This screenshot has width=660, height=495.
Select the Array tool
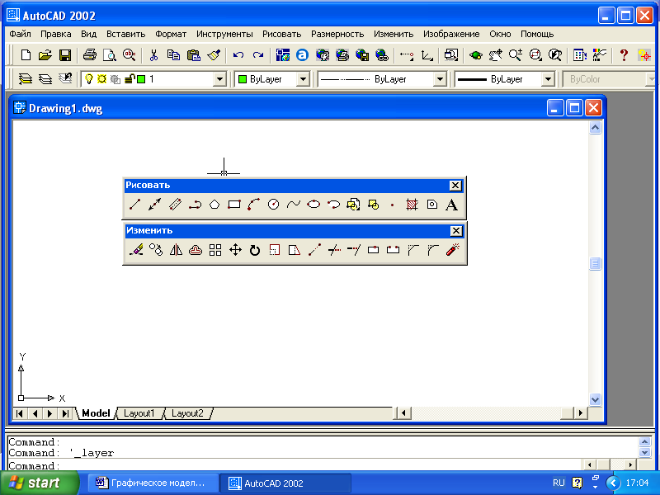(215, 250)
